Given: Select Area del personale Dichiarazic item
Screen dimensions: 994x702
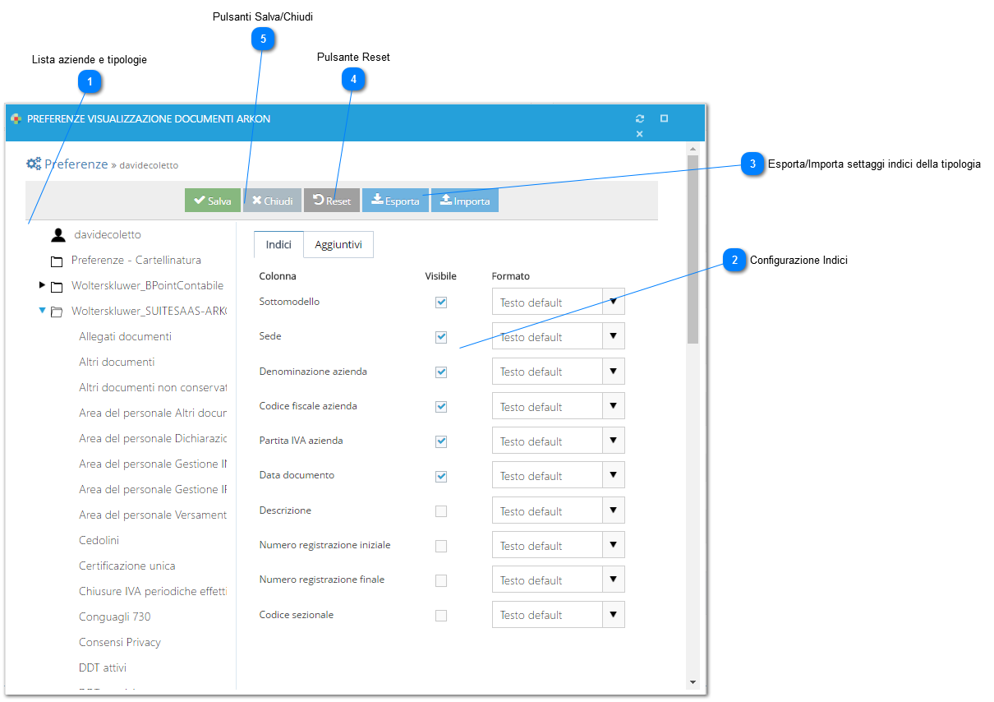Looking at the screenshot, I should pos(153,439).
